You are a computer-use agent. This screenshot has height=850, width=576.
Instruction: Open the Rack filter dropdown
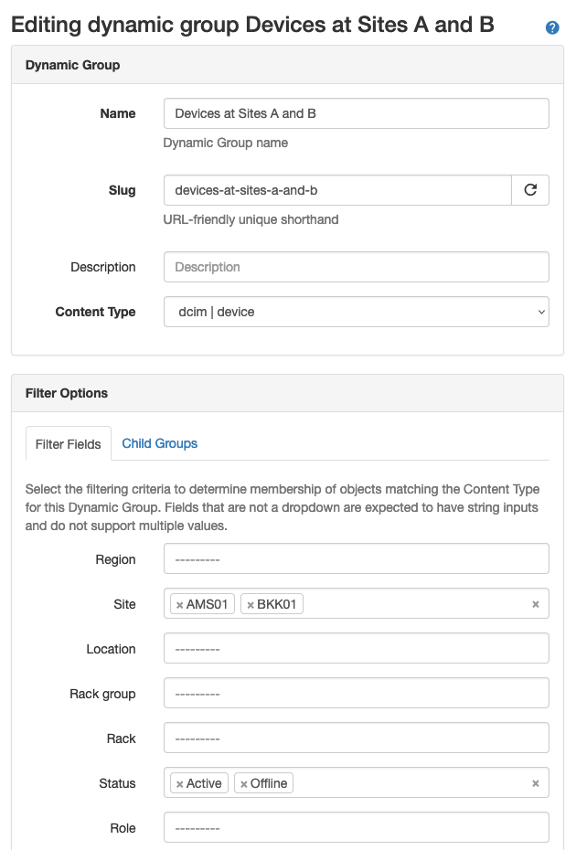tap(355, 737)
